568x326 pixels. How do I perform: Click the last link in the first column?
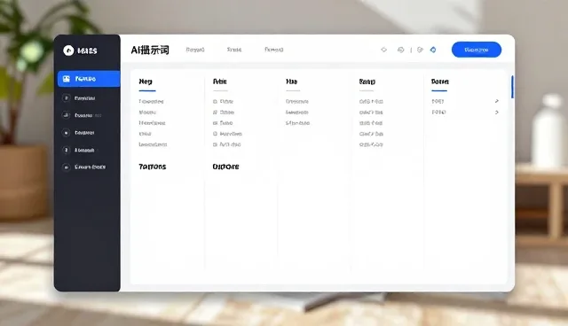click(x=153, y=144)
